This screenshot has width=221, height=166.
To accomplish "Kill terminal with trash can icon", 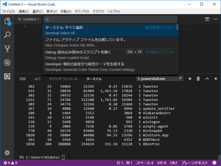I will tap(198, 79).
